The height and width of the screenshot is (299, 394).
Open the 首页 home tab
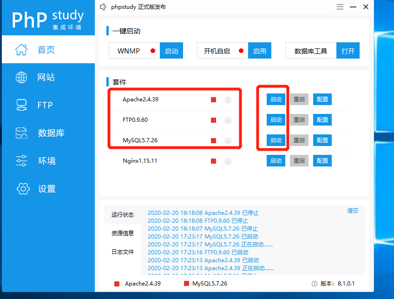[48, 49]
